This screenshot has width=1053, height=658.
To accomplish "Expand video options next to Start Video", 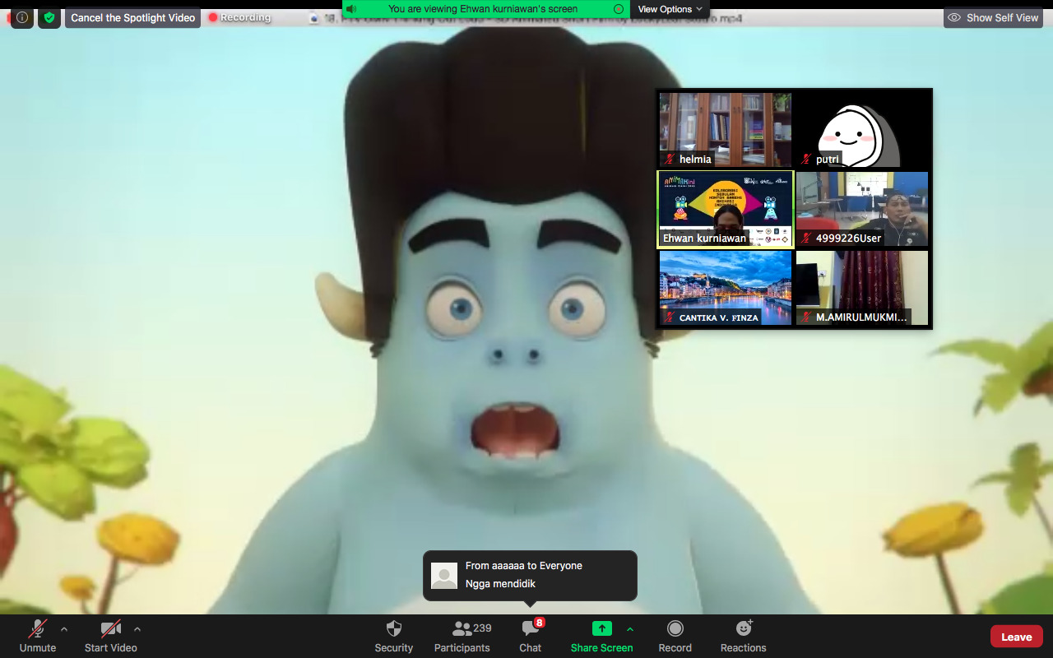I will 137,629.
